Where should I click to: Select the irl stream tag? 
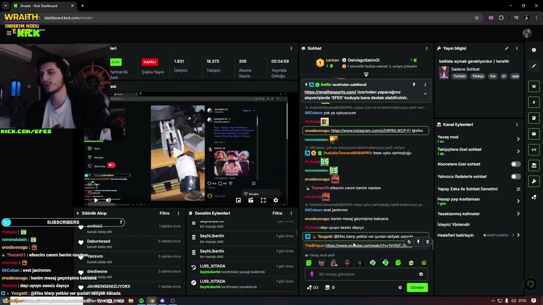[504, 76]
